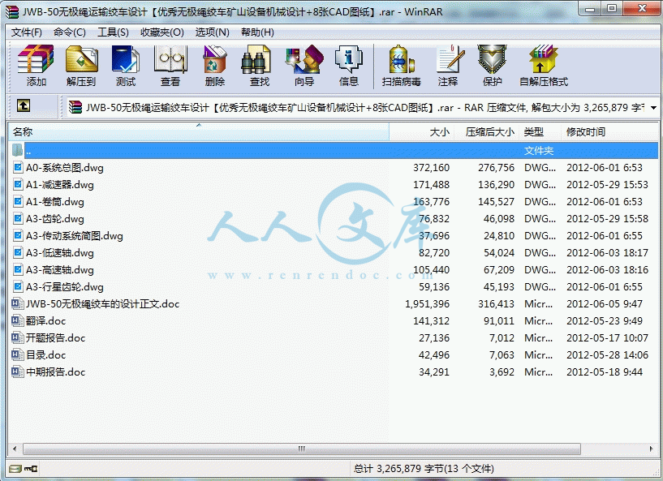The image size is (663, 481).
Task: Open the 文件(F) menu
Action: pyautogui.click(x=26, y=32)
